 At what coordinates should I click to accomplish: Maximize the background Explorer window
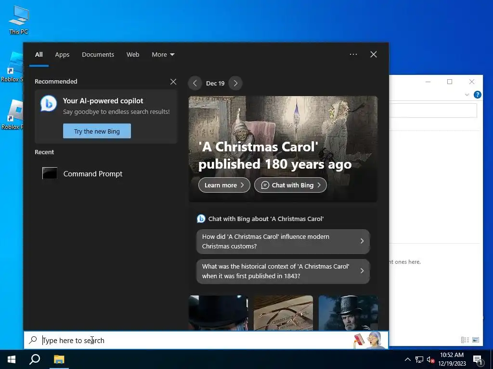(x=450, y=82)
